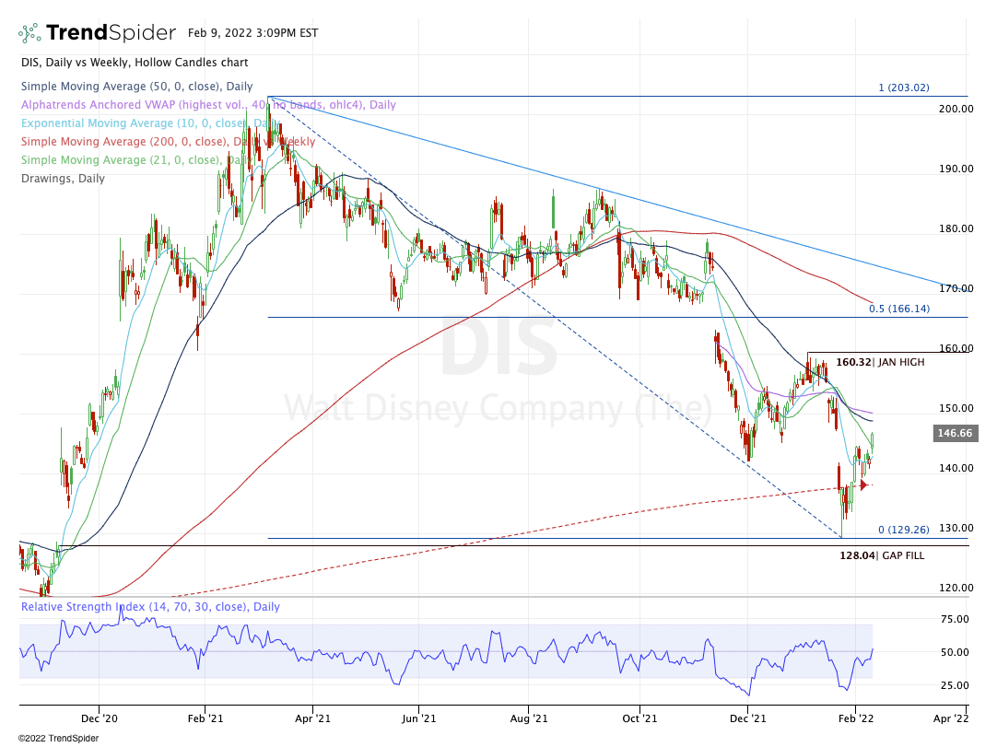Click the Dec '21 date axis label

point(748,718)
